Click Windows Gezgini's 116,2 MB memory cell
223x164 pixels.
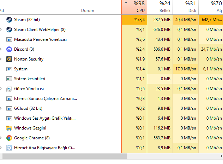click(160, 128)
